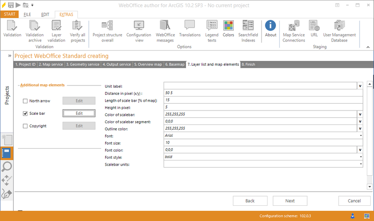This screenshot has width=374, height=221.
Task: Click the move arrows sidebar icon
Action: point(7,180)
